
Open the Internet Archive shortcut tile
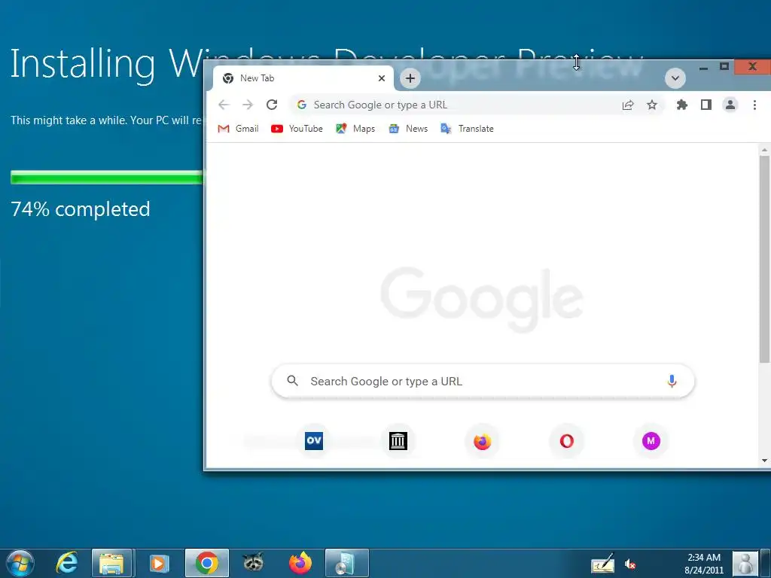[398, 441]
